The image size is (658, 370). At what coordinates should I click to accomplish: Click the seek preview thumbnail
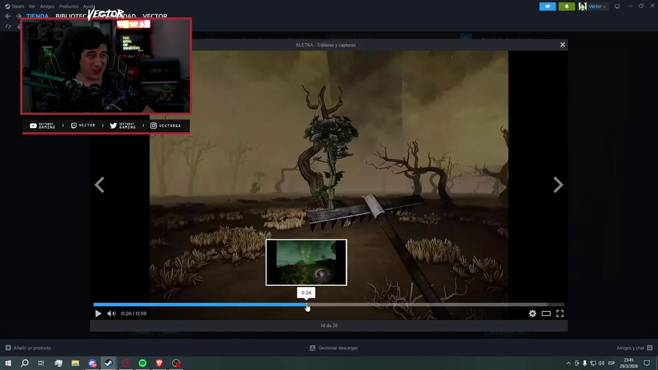point(306,262)
